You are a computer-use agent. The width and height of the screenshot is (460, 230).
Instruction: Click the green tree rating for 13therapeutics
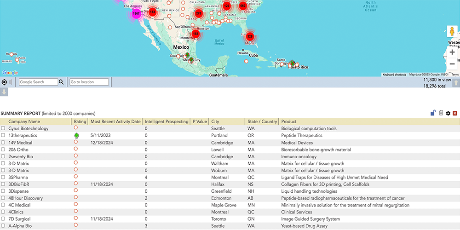(76, 135)
